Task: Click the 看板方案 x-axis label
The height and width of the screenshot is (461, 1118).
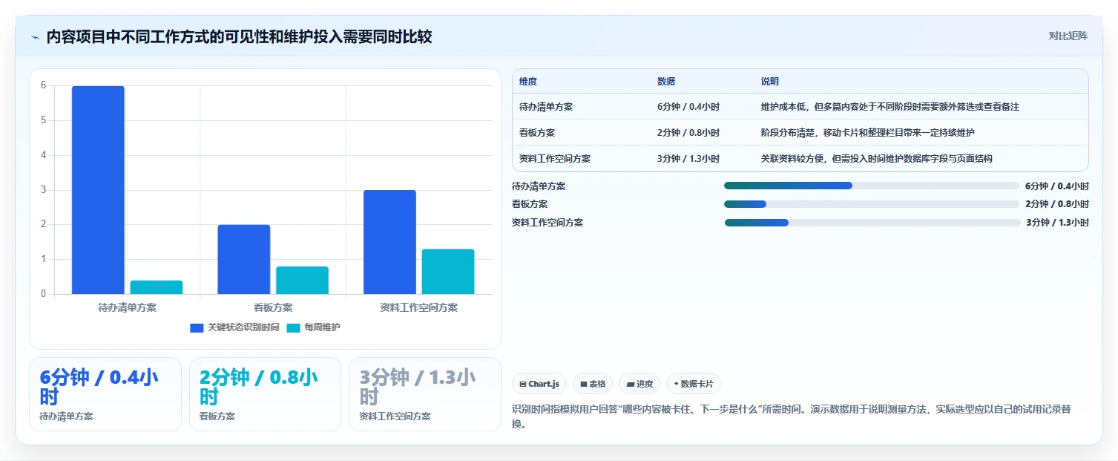Action: (x=273, y=307)
